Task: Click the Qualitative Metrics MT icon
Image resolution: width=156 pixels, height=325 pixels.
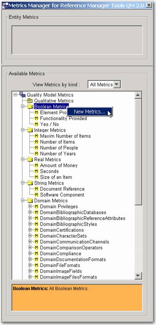Action: pos(30,101)
